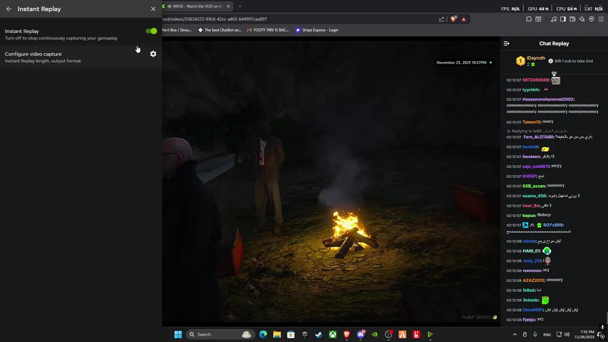
Task: Open the browser hamburger menu
Action: coord(601,19)
